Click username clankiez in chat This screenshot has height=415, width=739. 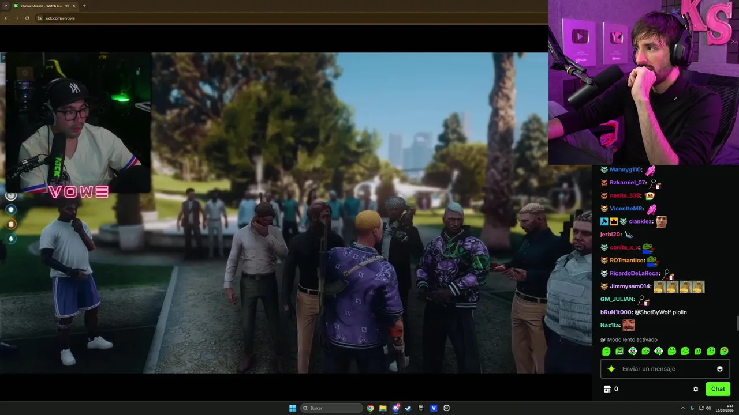click(x=640, y=221)
